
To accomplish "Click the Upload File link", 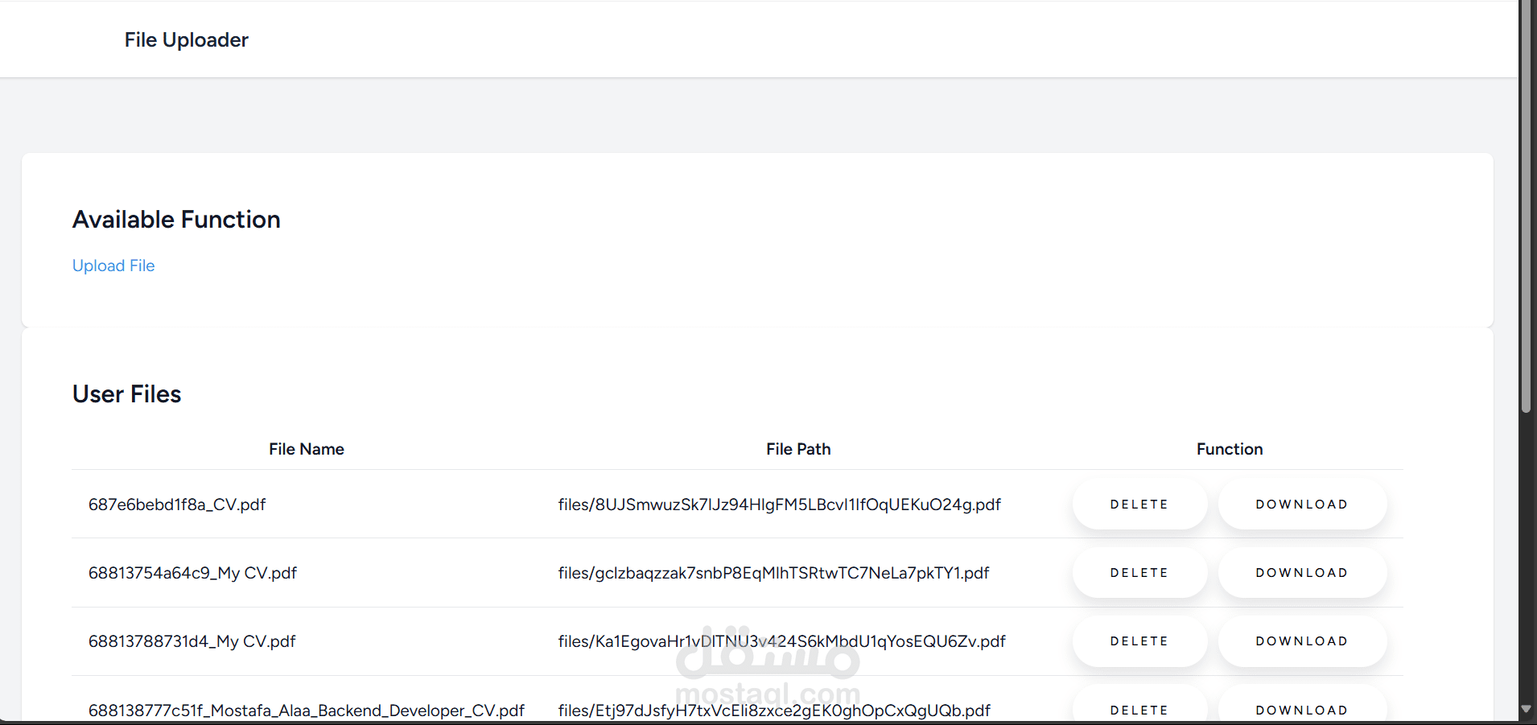I will point(113,266).
